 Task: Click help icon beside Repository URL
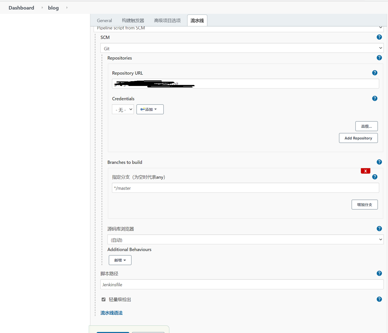tap(375, 73)
